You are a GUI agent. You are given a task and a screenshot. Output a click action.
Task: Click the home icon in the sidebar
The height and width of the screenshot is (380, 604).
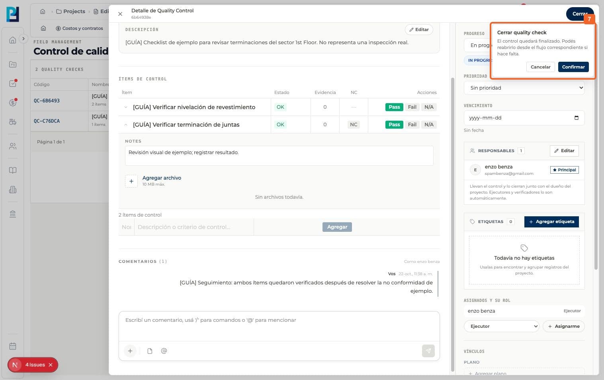[13, 40]
